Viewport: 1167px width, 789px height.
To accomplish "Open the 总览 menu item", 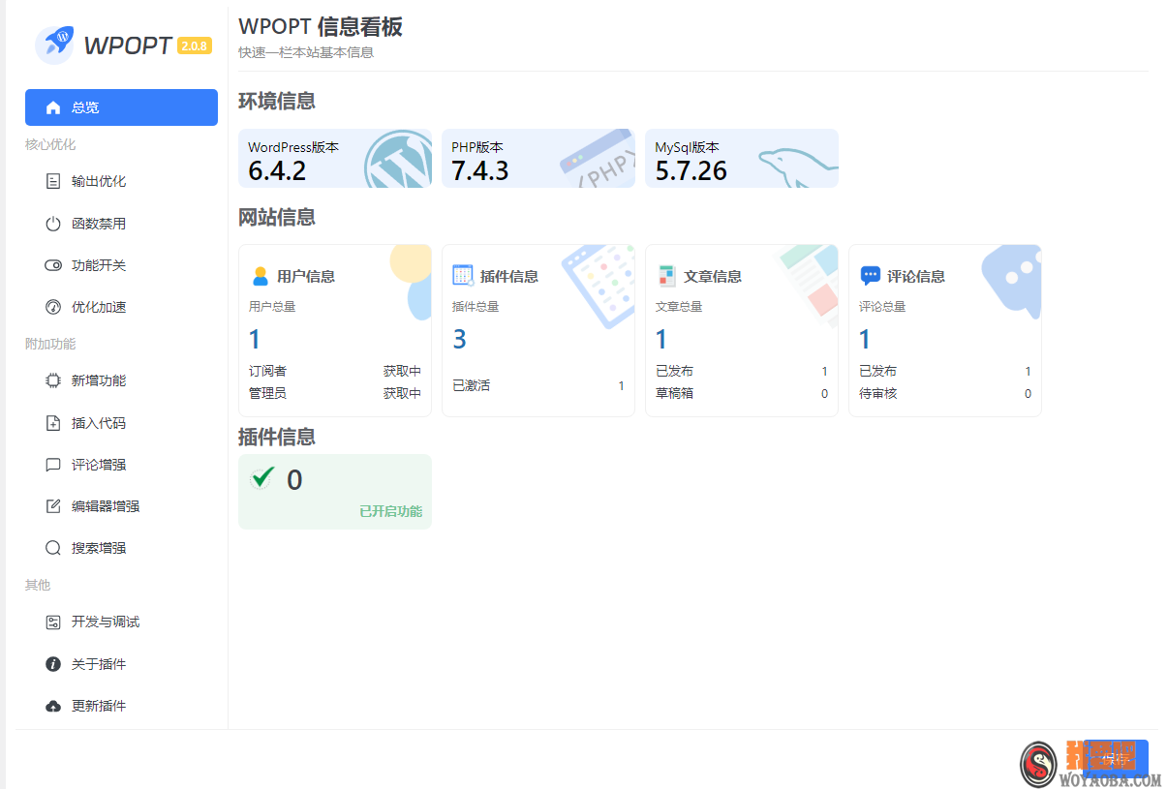I will coord(121,106).
